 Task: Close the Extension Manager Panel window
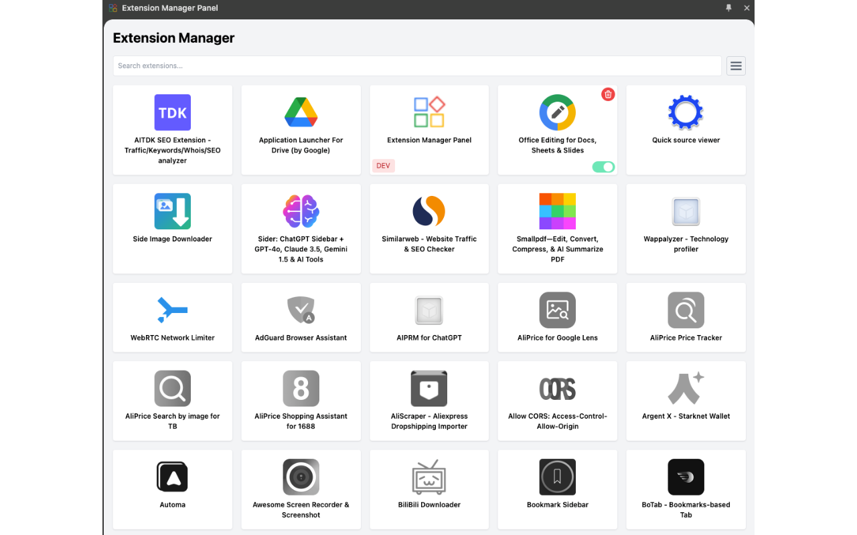pos(747,8)
